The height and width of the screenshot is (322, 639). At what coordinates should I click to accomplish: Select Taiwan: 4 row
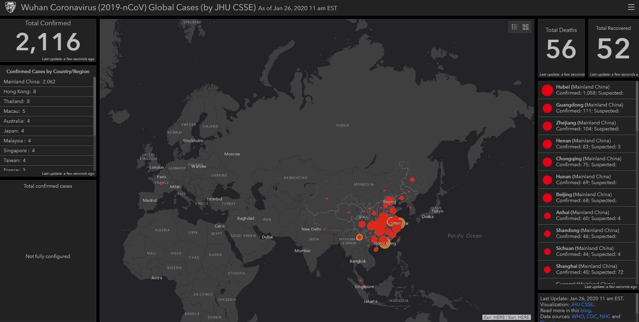tap(47, 160)
